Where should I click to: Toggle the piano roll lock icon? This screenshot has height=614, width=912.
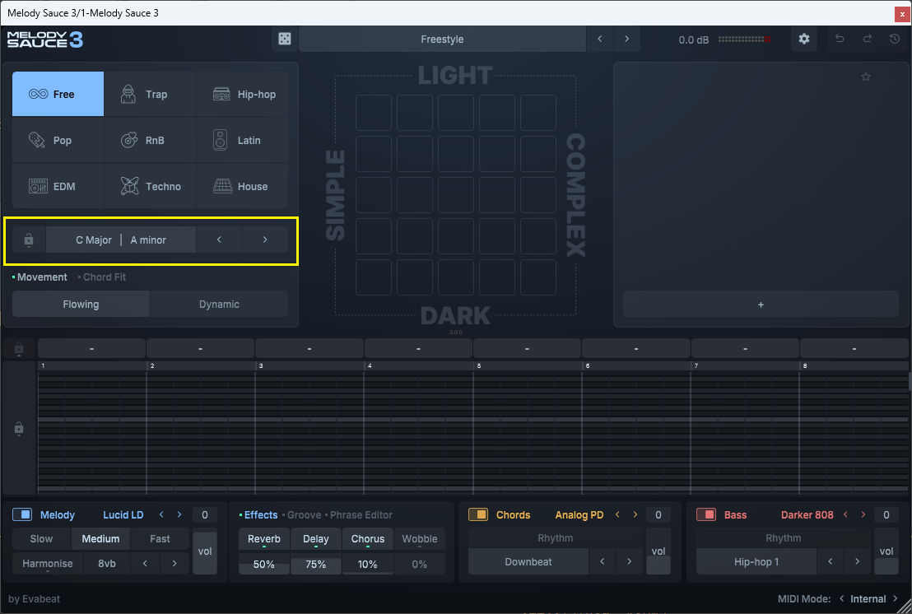pos(19,429)
